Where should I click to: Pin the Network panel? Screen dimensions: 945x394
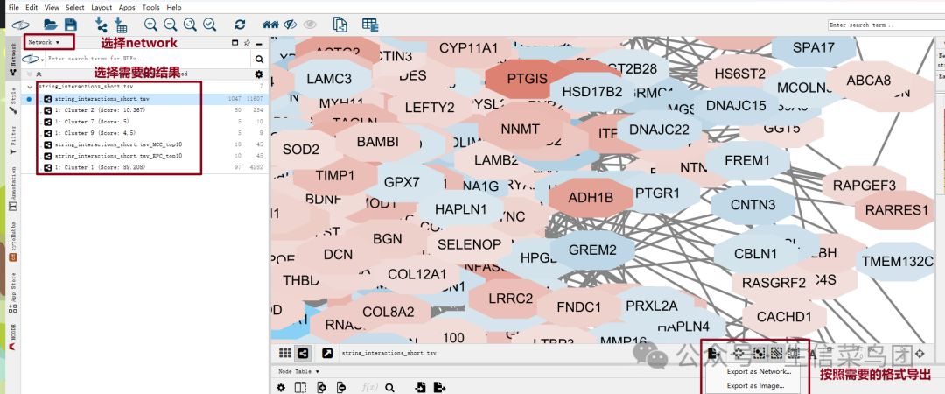pyautogui.click(x=247, y=43)
